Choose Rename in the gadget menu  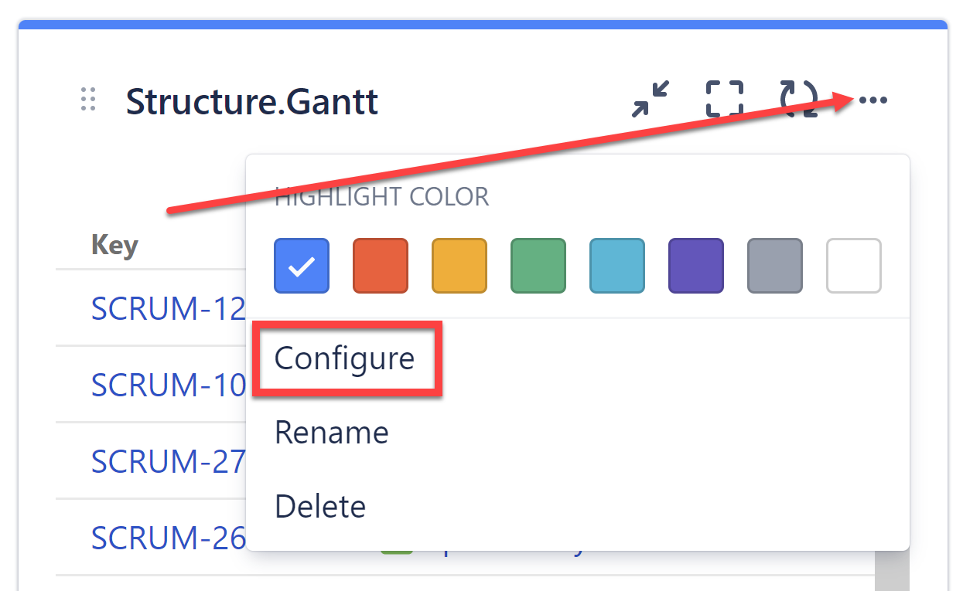(331, 433)
